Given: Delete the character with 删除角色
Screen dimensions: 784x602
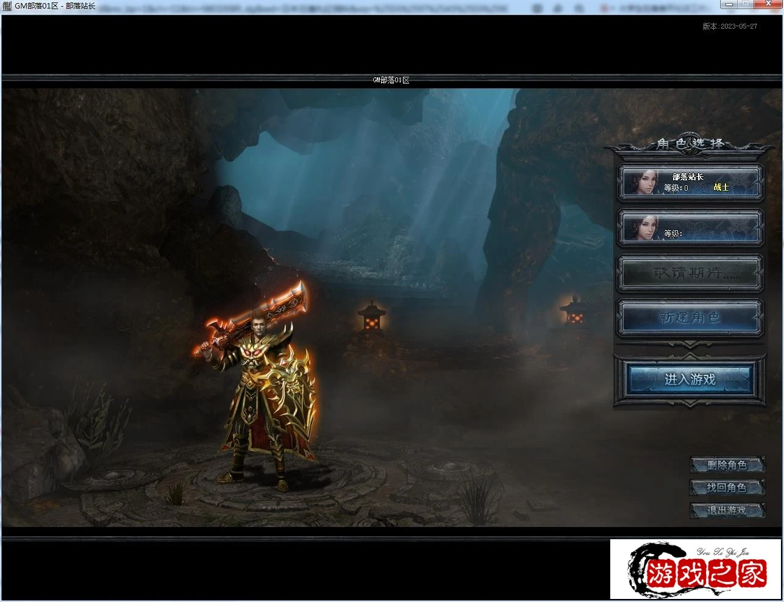Looking at the screenshot, I should tap(727, 466).
